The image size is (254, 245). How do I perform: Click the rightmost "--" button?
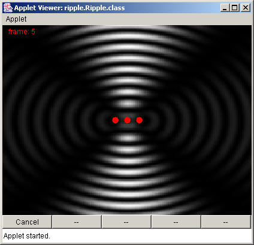coord(226,222)
